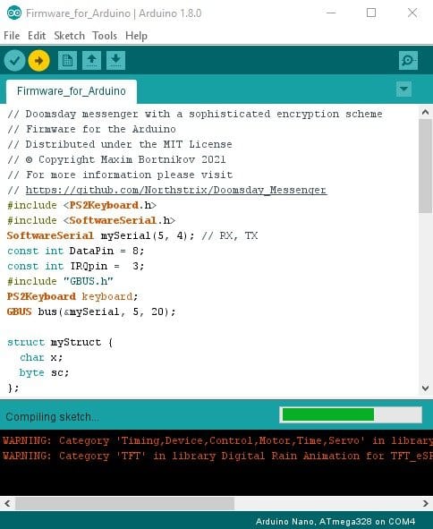
Task: Click the console horizontal scrollbar thumb
Action: 124,504
